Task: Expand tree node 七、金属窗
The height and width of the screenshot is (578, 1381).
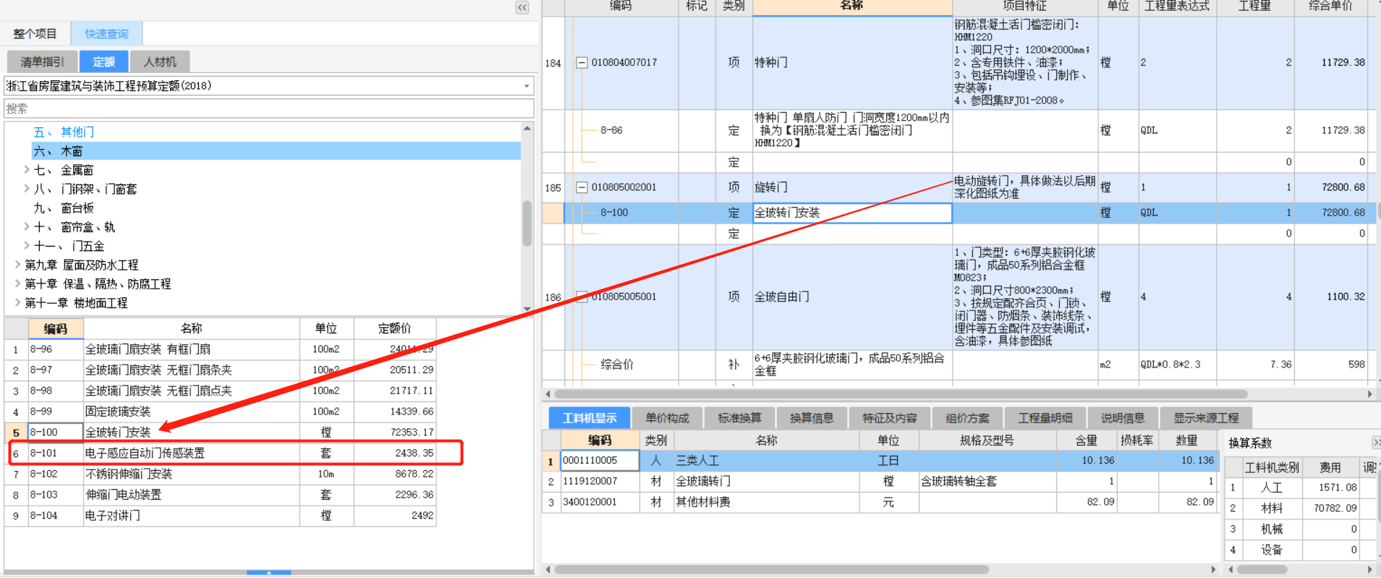Action: (x=27, y=170)
